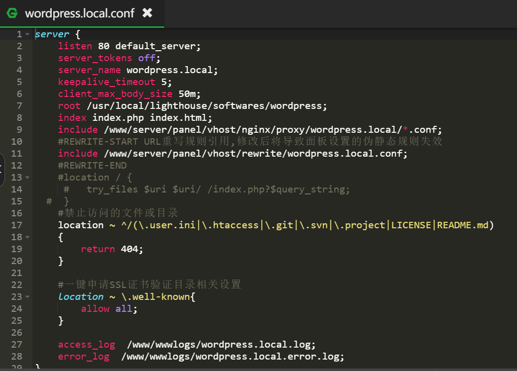Click 'wordpress.local;' after server_name
517x371 pixels.
(x=172, y=70)
